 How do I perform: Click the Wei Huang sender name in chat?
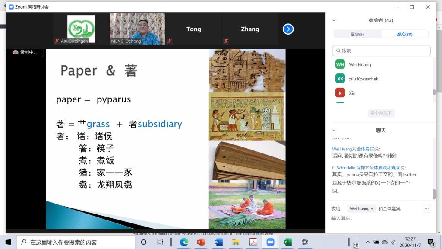pyautogui.click(x=342, y=149)
